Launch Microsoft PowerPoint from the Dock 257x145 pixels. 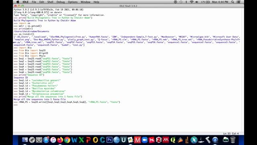click(88, 140)
